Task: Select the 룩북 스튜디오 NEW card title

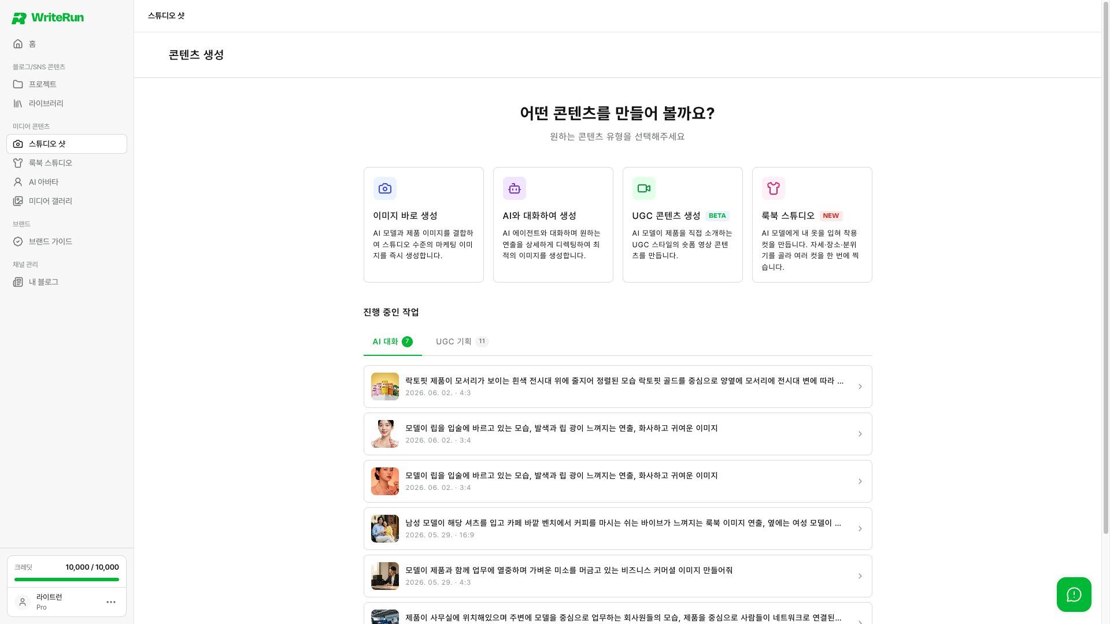Action: point(788,216)
